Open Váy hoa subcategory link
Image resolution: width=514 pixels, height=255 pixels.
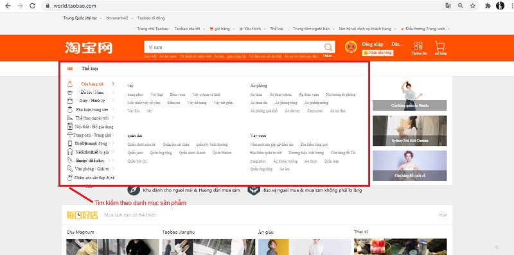157,94
